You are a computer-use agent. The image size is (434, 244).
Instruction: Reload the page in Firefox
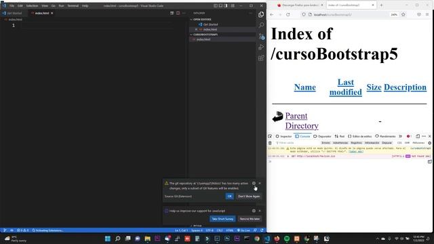pos(288,14)
